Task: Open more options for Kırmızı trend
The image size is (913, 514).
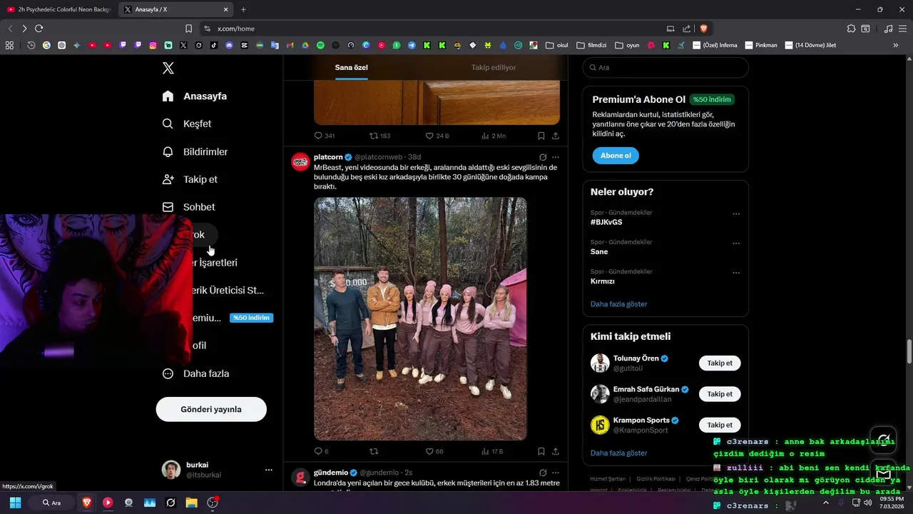Action: (x=736, y=272)
